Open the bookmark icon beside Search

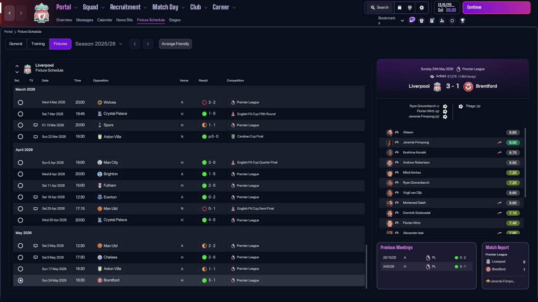click(x=399, y=8)
